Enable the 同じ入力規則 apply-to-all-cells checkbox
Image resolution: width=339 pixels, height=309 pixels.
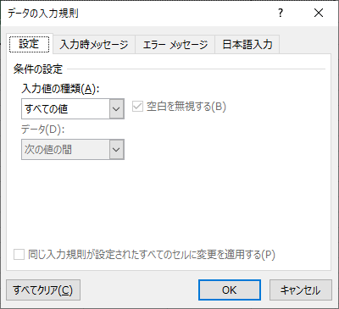point(19,255)
